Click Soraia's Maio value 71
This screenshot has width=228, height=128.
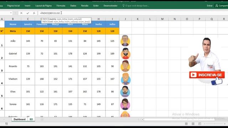click(85, 104)
